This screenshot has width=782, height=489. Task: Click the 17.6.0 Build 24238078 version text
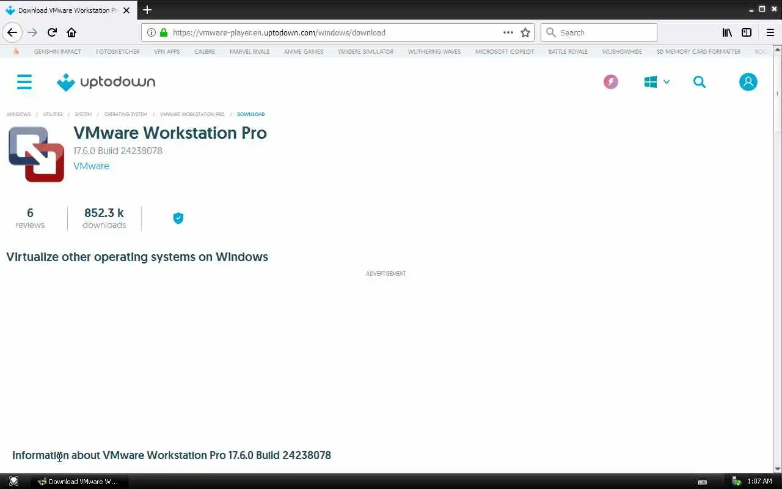pos(118,150)
